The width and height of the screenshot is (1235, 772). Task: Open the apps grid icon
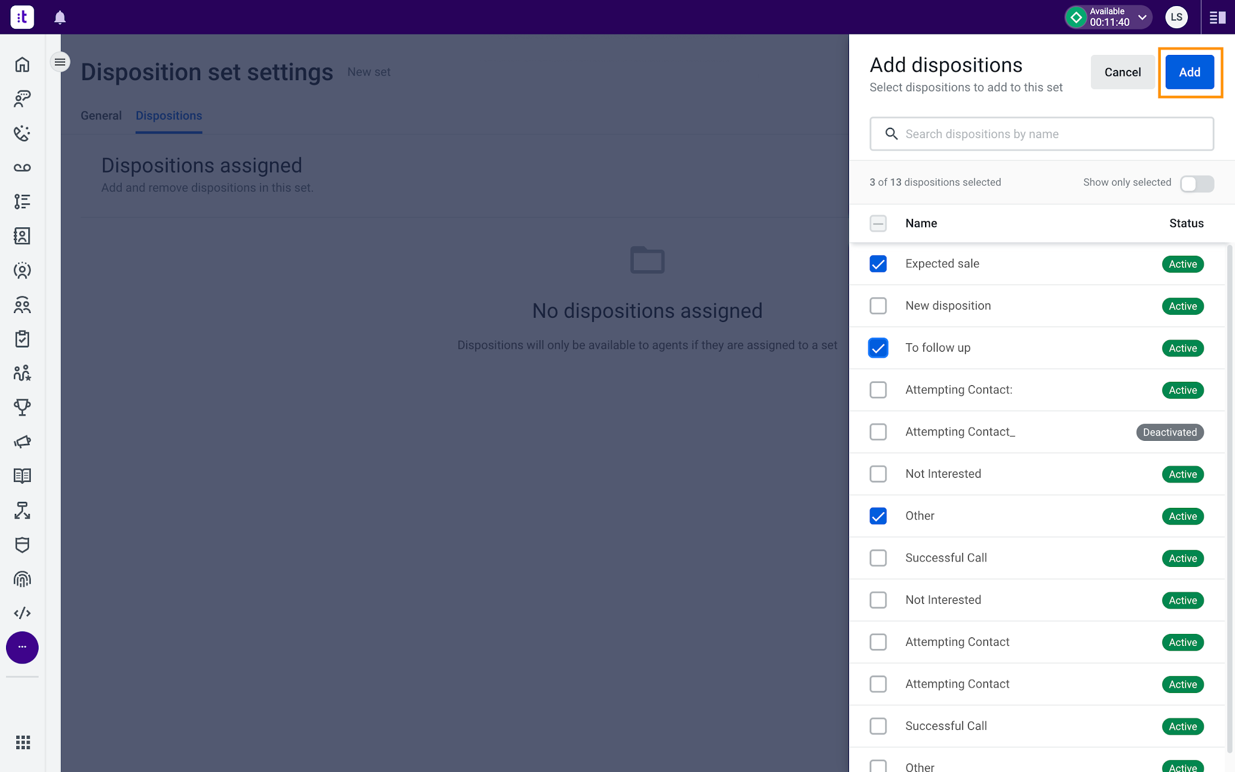(23, 742)
